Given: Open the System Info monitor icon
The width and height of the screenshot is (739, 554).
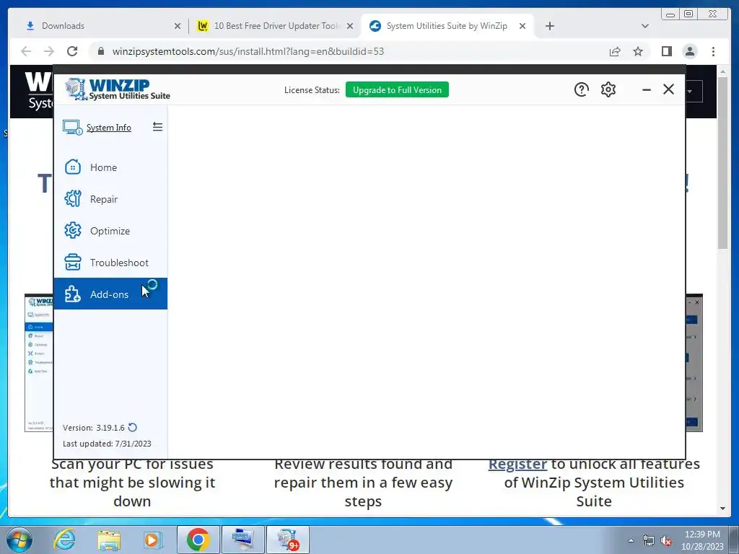Looking at the screenshot, I should pyautogui.click(x=73, y=127).
